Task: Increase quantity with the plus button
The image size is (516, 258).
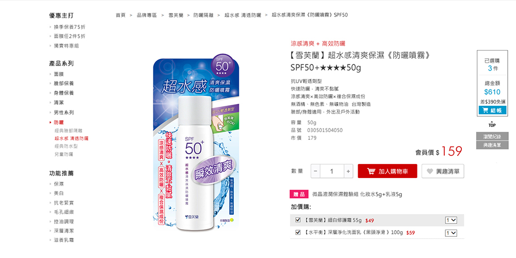Action: [348, 171]
